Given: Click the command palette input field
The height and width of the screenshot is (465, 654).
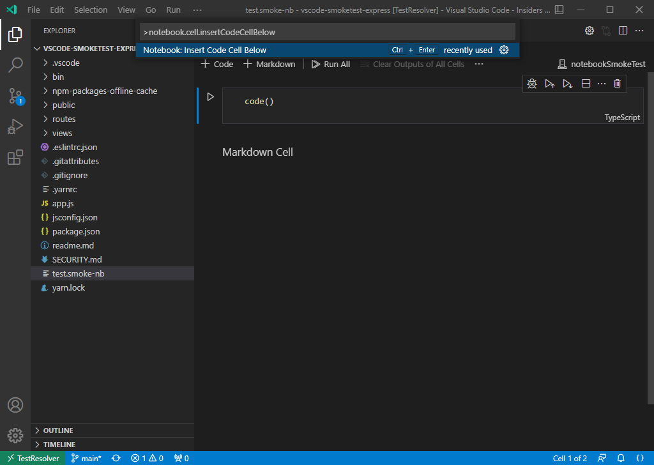Looking at the screenshot, I should point(328,32).
